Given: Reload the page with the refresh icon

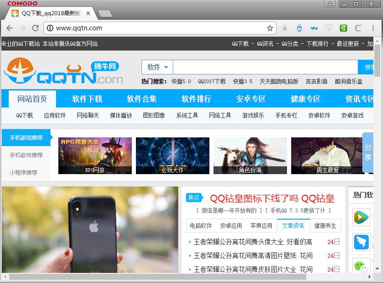Looking at the screenshot, I should [x=35, y=28].
